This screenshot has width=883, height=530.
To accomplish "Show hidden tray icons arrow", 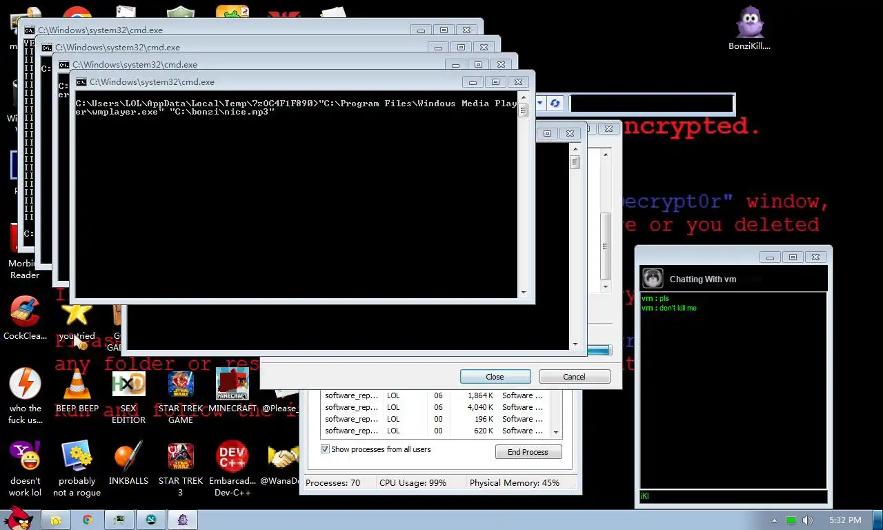I will tap(774, 520).
